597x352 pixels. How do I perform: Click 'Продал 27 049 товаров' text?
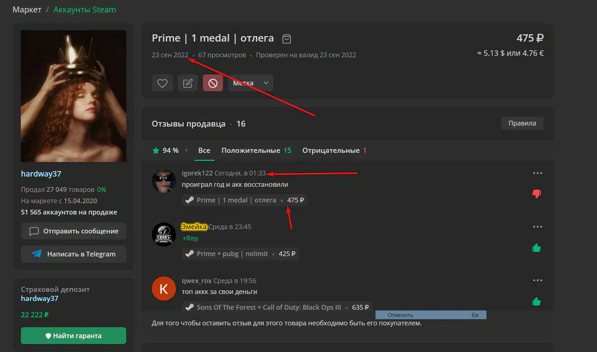click(58, 189)
